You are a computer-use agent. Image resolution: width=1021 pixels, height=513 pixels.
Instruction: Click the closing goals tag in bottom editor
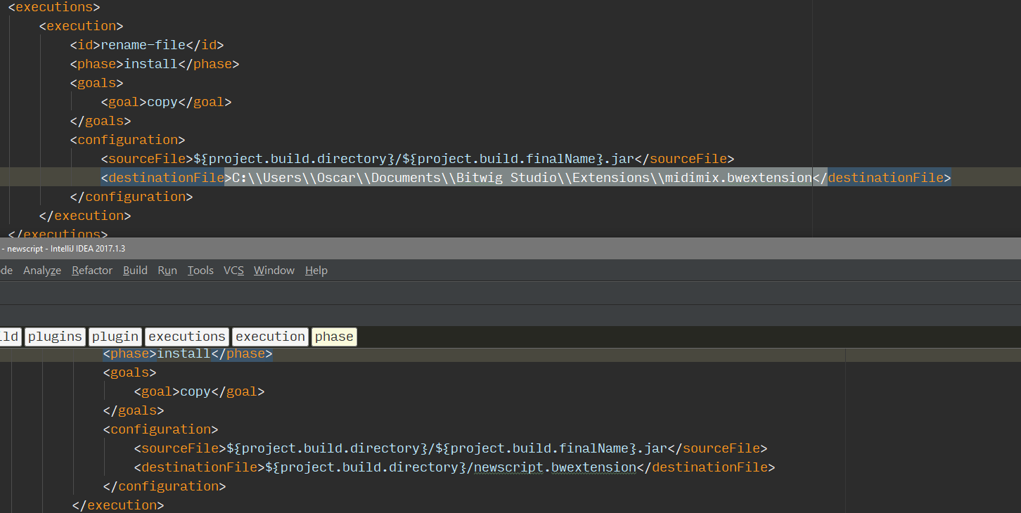click(x=134, y=410)
